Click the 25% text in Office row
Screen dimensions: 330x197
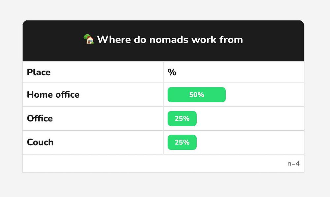182,118
